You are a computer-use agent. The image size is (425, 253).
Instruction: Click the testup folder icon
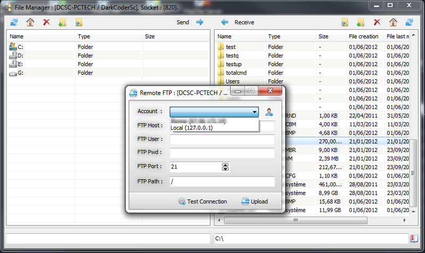[x=220, y=64]
